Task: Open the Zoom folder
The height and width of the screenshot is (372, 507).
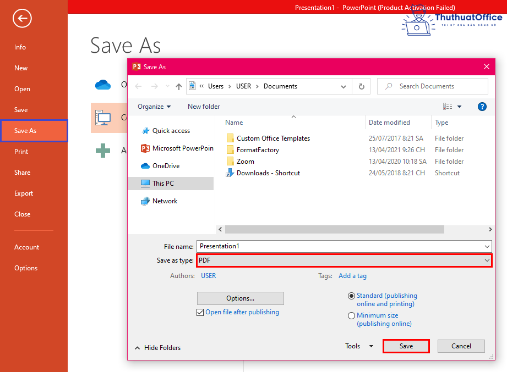Action: pyautogui.click(x=245, y=162)
